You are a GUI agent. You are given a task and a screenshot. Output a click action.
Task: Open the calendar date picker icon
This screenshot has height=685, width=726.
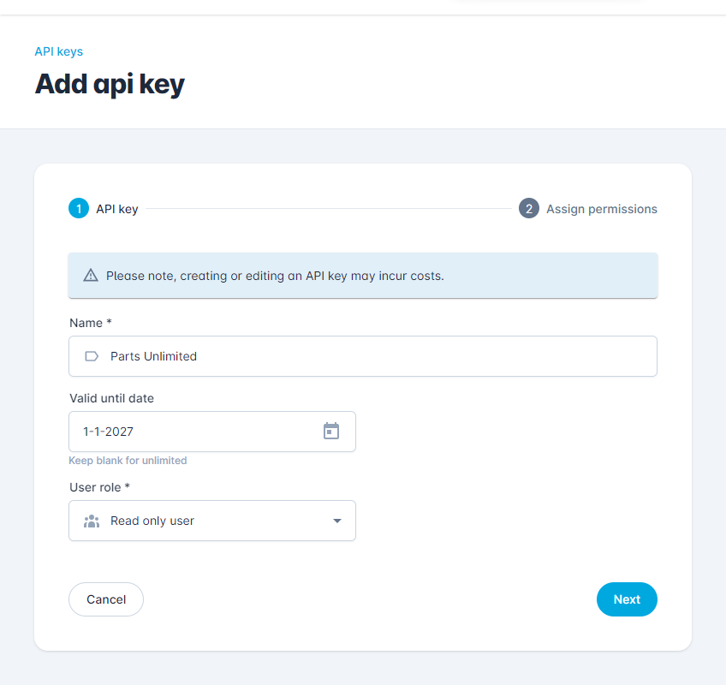[x=331, y=432]
